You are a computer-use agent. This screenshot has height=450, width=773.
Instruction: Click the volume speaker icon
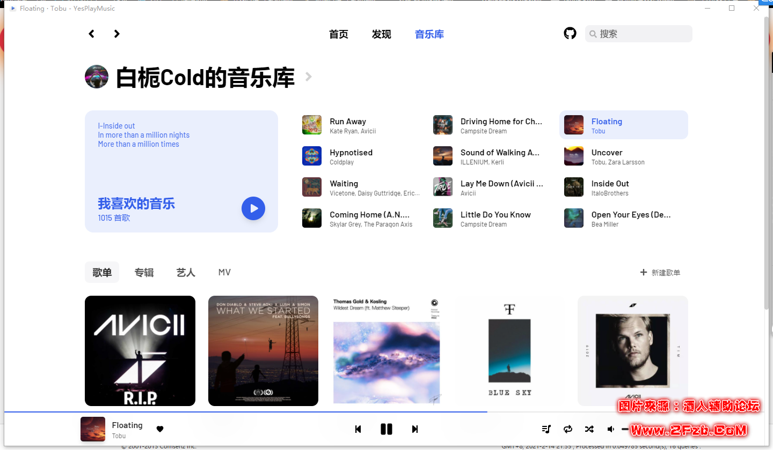610,429
